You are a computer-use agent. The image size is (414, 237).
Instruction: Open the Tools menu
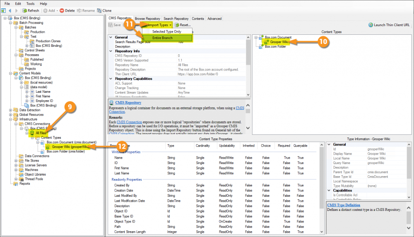coord(31,3)
